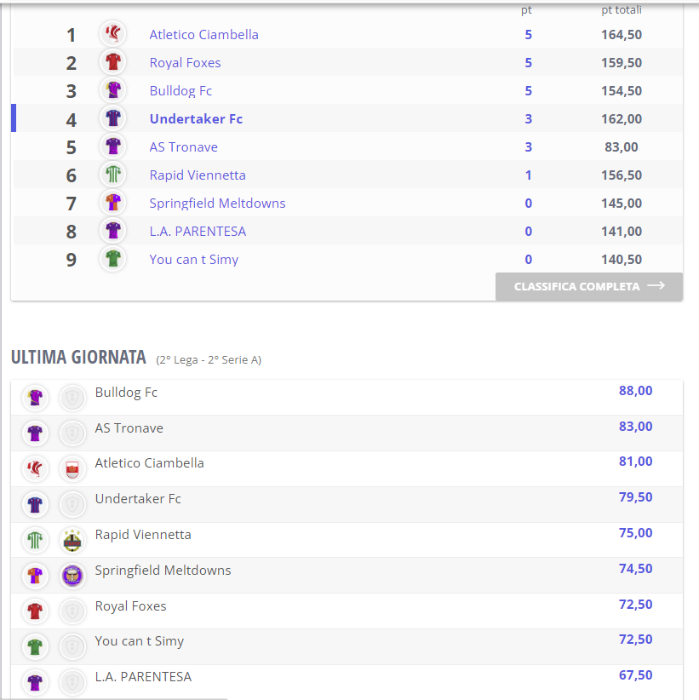Open Undertaker Fc bold team link
Viewport: 699px width, 700px height.
point(196,118)
